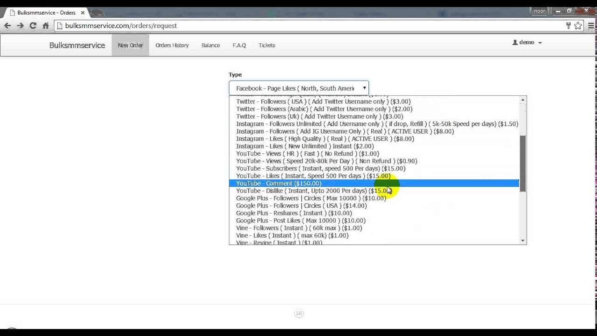
Task: Select YouTube - Subscribers ($15.00) option
Action: (374, 168)
